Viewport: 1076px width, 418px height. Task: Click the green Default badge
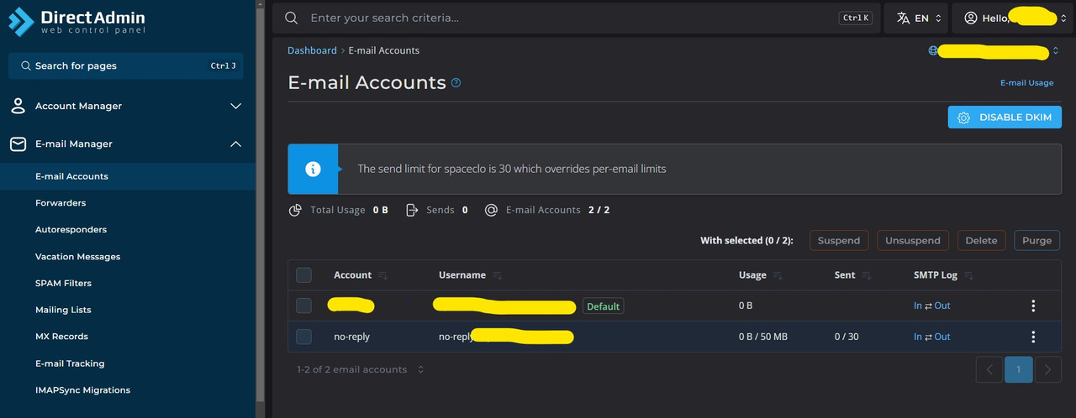(603, 306)
